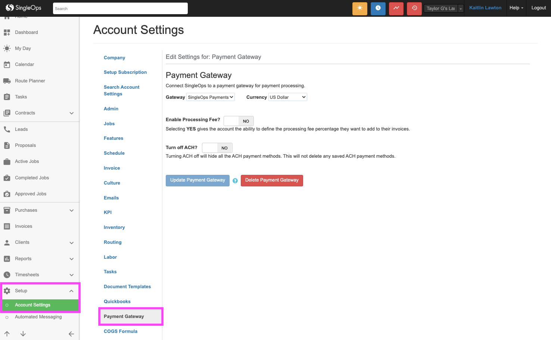The image size is (551, 340).
Task: Click the sidebar collapse left arrow
Action: [71, 334]
